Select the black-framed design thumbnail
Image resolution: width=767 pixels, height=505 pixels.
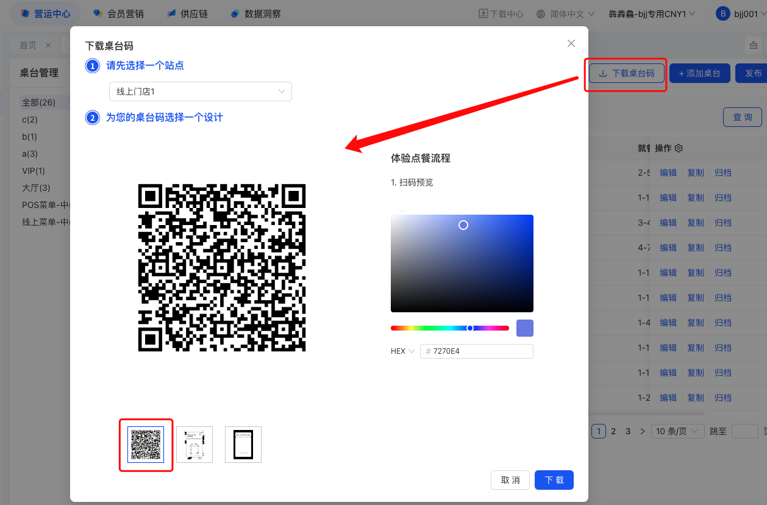tap(243, 445)
